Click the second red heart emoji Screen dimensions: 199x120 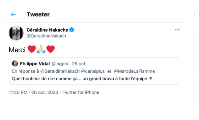50,49
